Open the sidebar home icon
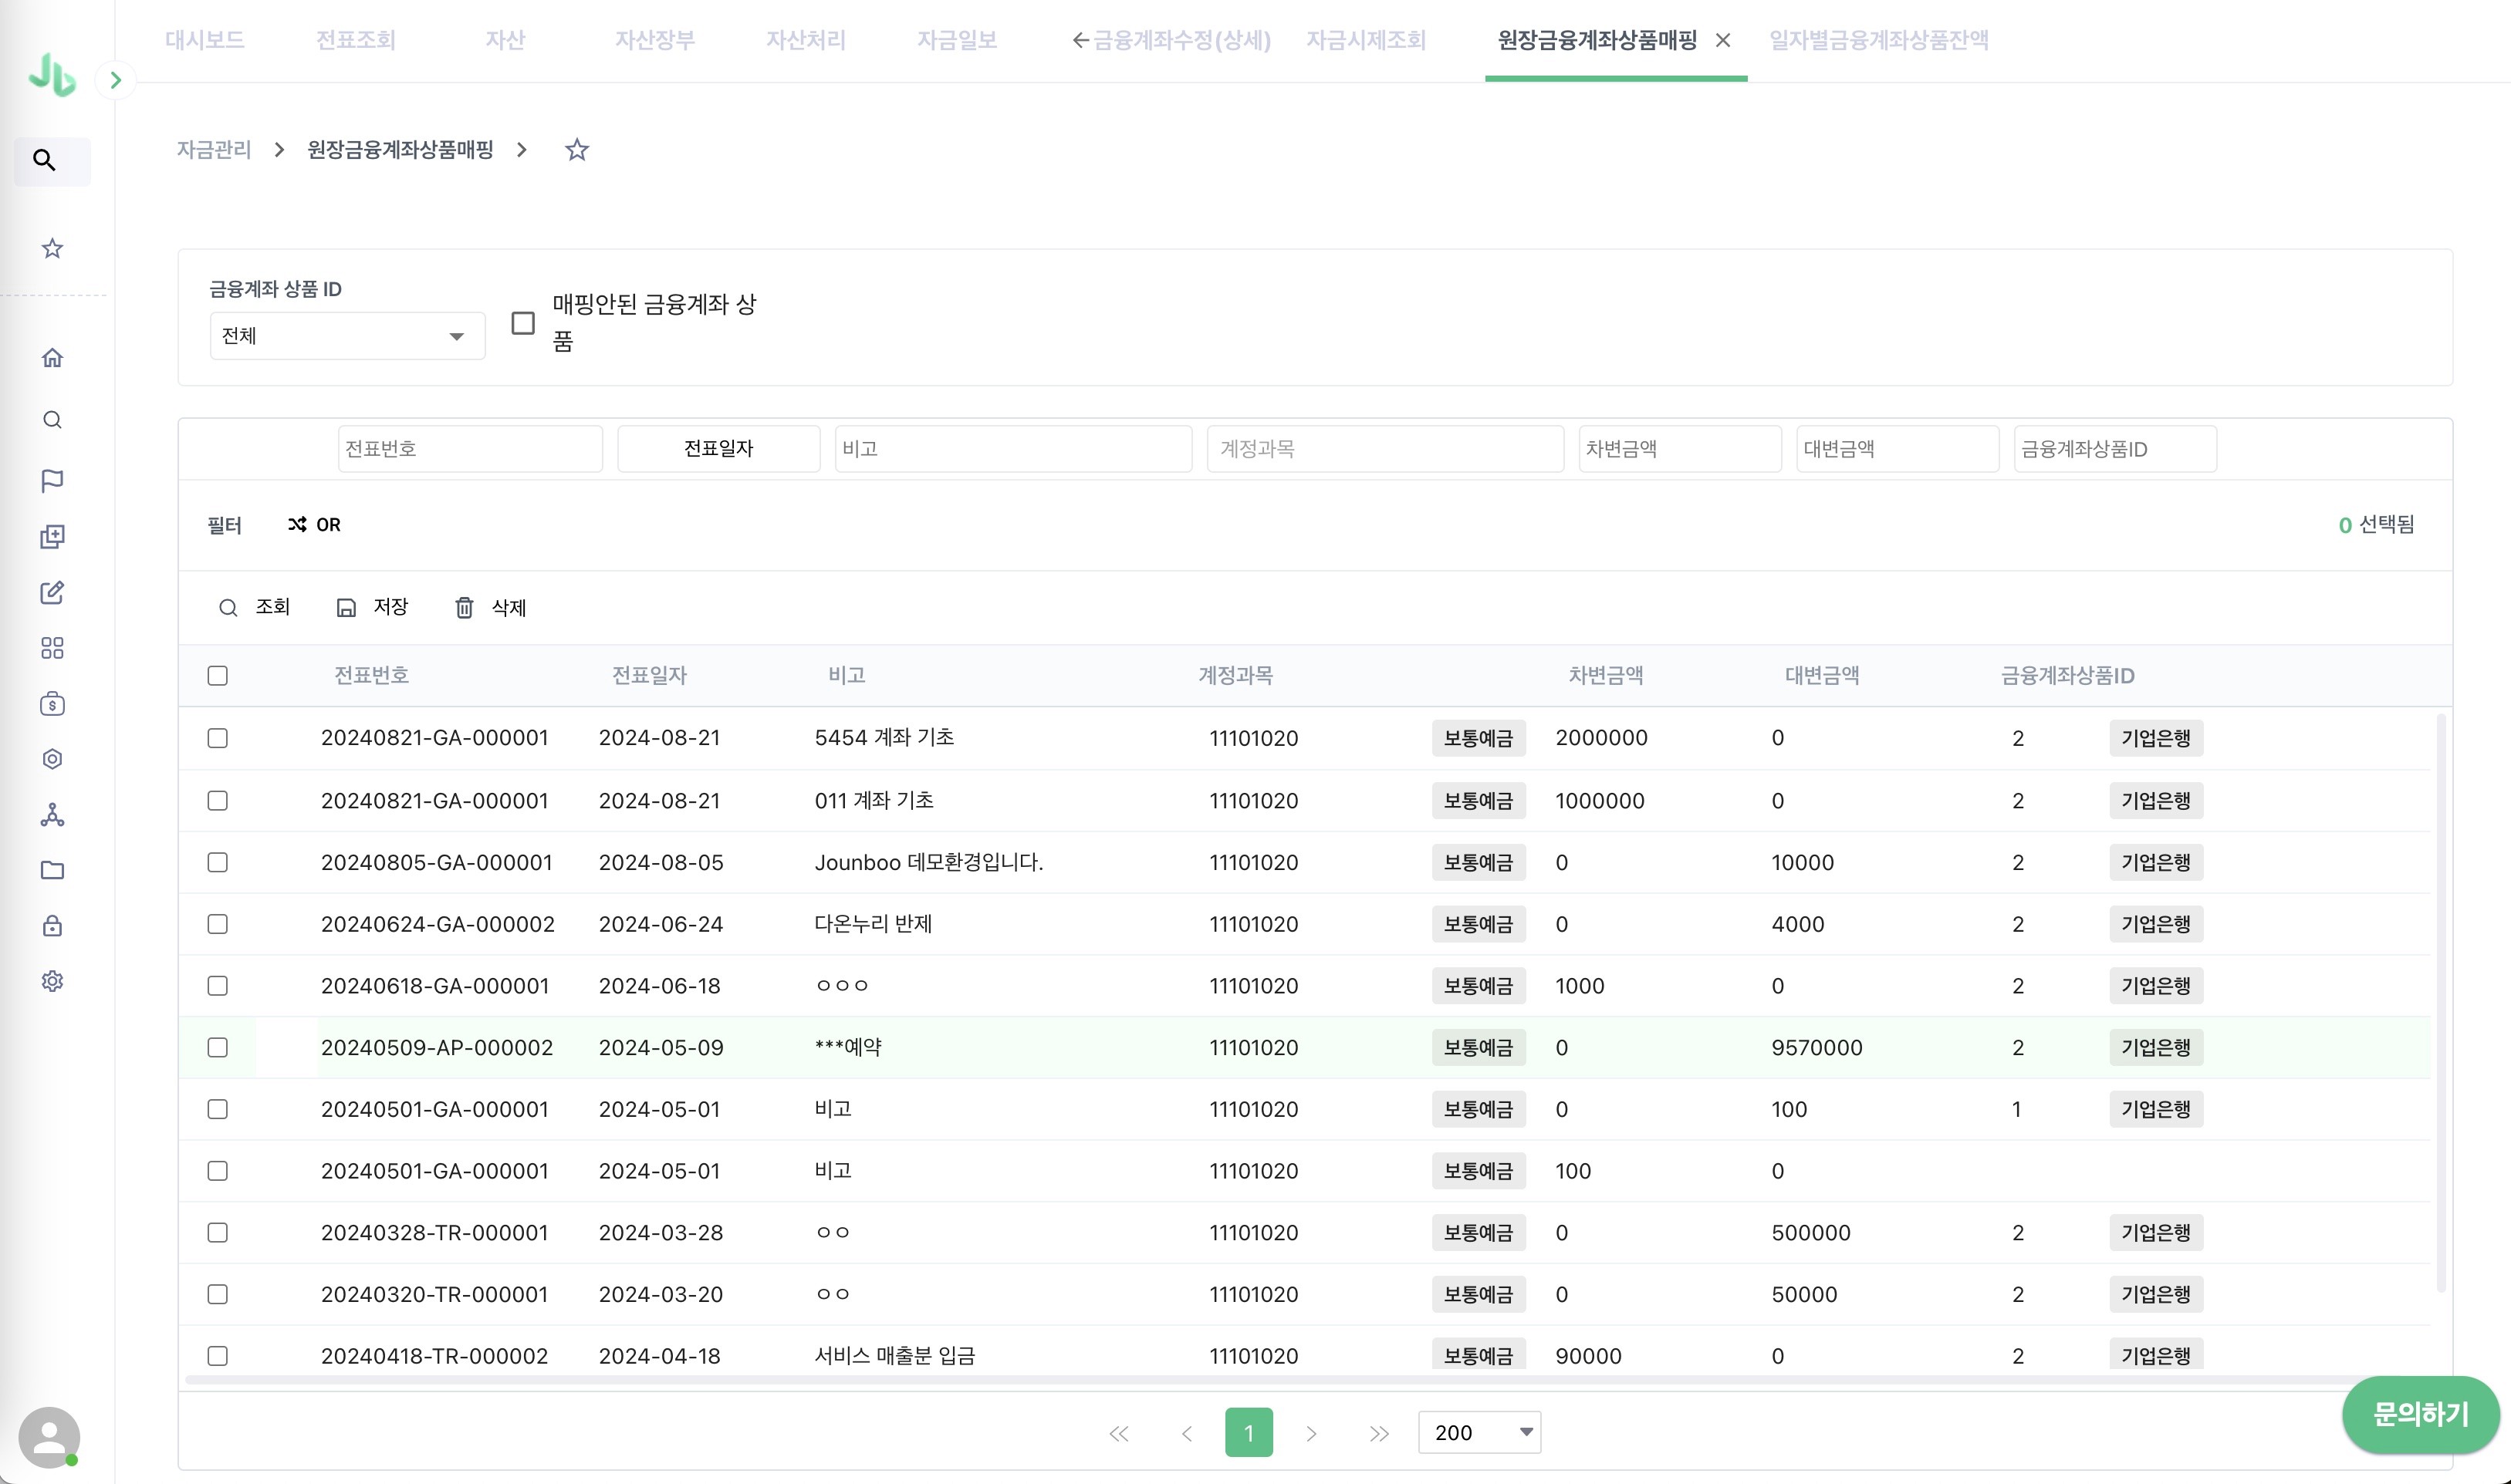 (x=52, y=358)
